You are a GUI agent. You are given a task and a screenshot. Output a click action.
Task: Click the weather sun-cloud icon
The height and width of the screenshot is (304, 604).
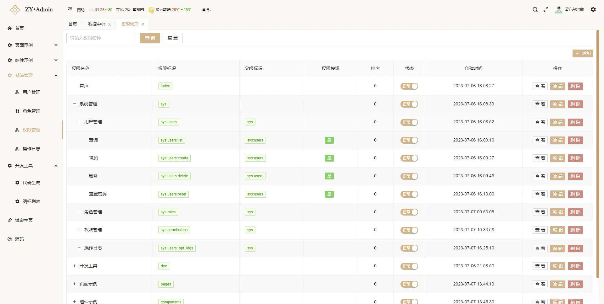pyautogui.click(x=151, y=10)
